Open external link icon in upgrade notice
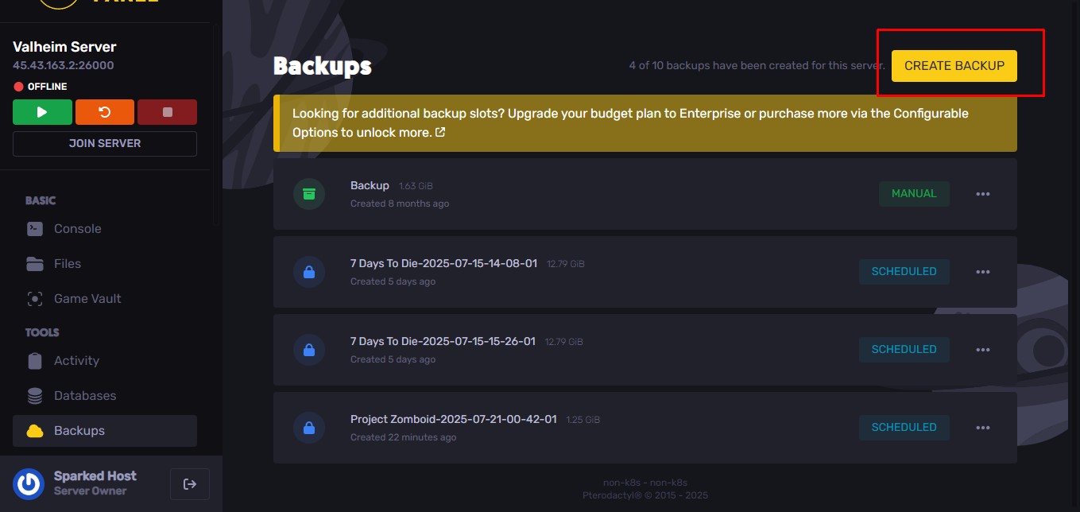 tap(440, 132)
